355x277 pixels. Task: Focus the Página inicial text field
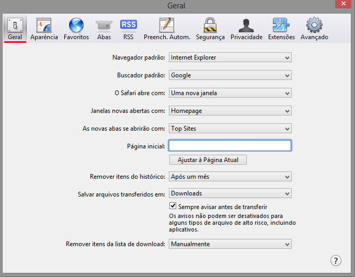point(230,146)
